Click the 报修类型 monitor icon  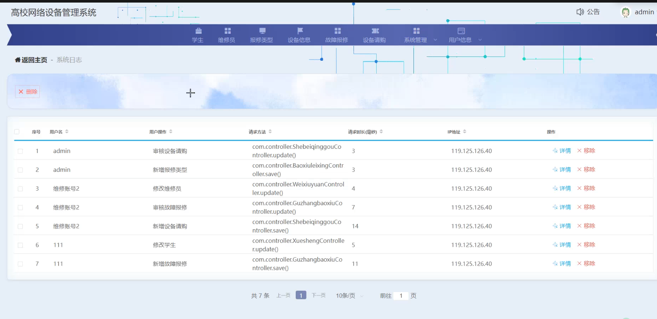[262, 31]
